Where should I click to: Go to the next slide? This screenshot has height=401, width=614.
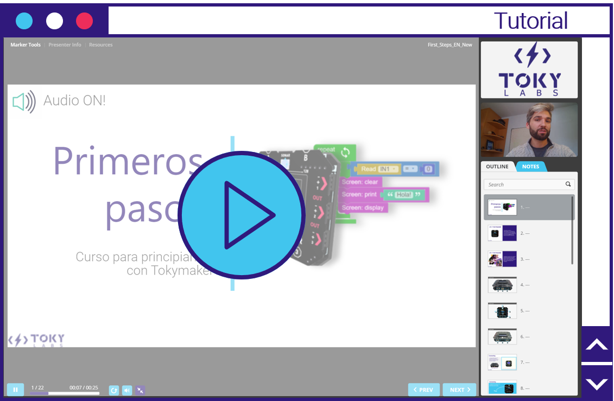pyautogui.click(x=459, y=390)
